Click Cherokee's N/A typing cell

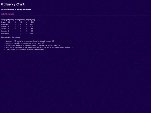tap(32, 33)
